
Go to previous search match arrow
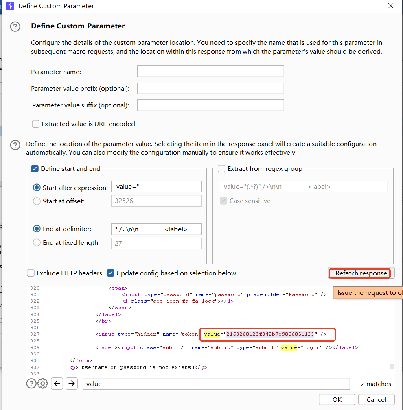57,384
